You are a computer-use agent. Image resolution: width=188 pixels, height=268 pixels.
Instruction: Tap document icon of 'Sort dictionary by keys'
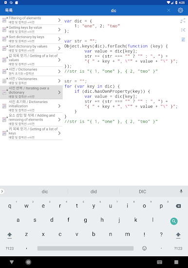pyautogui.click(x=4, y=39)
